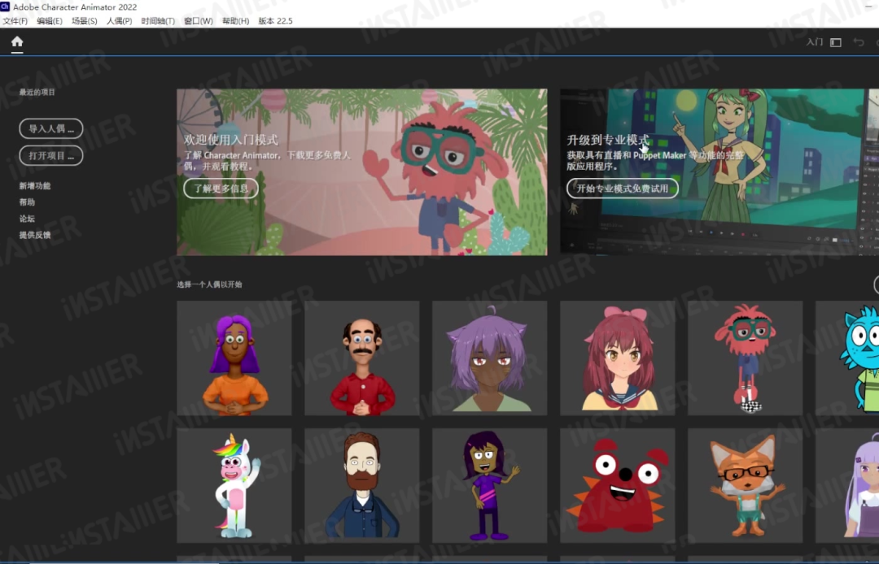Viewport: 879px width, 564px height.
Task: Click the undo arrow icon
Action: [859, 42]
